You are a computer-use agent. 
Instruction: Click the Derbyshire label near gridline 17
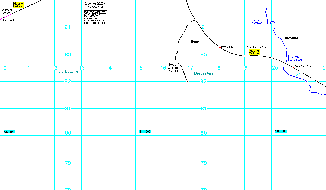tap(204, 73)
